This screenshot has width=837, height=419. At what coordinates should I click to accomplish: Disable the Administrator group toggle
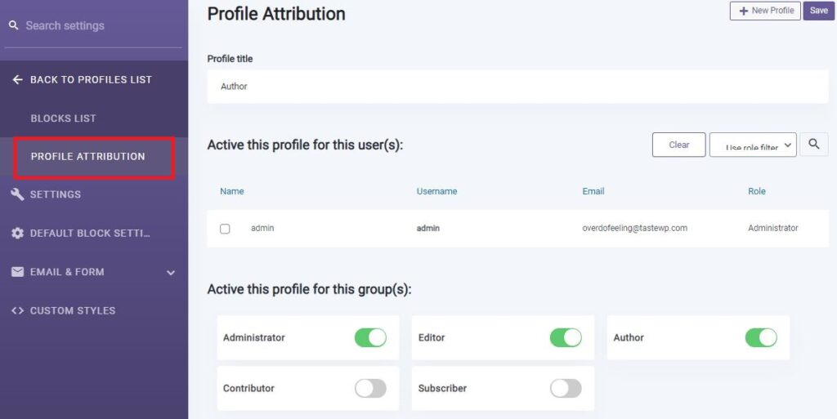point(370,337)
